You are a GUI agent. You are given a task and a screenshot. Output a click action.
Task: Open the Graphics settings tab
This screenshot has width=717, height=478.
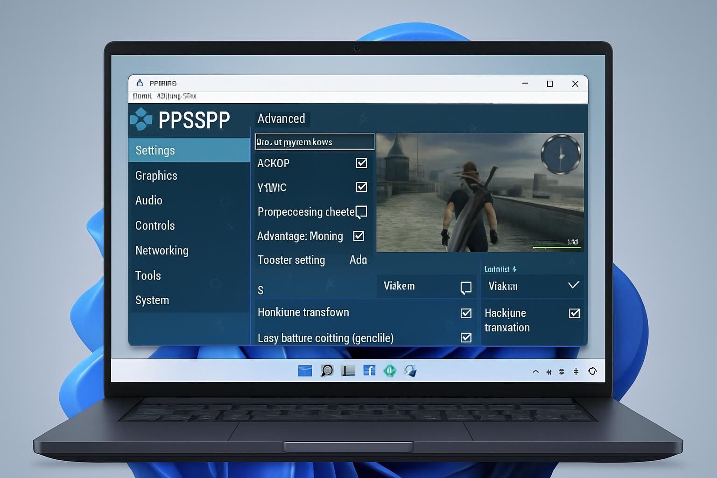(x=156, y=176)
